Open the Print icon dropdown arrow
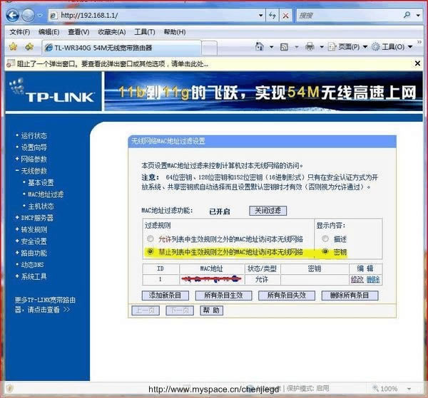428x398 pixels. point(322,47)
